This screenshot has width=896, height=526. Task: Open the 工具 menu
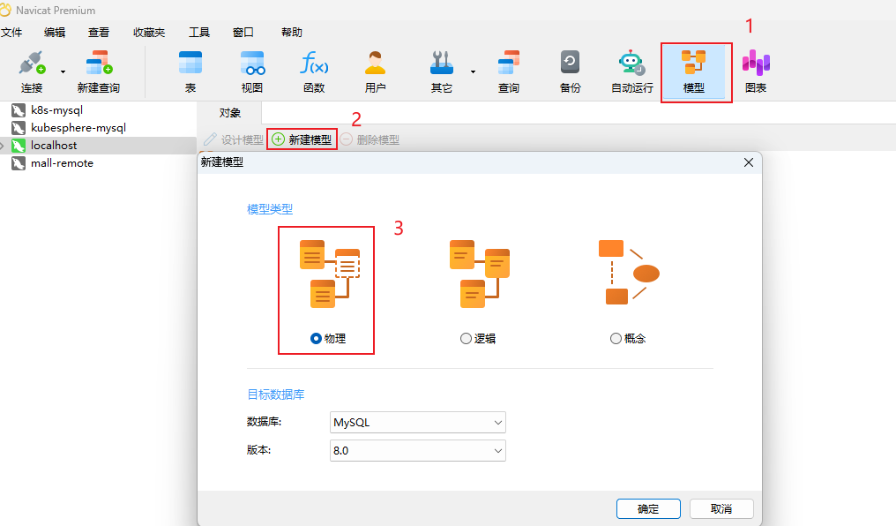199,33
